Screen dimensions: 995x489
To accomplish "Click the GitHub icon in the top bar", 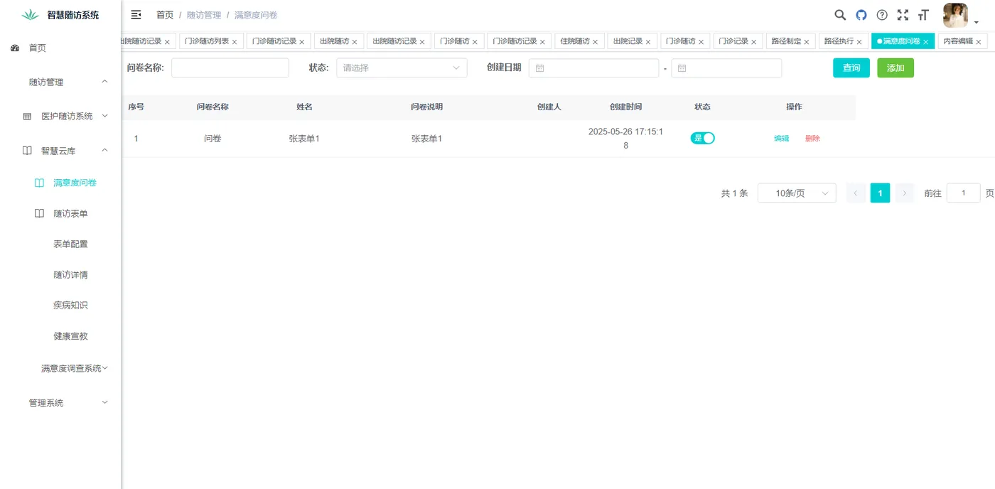I will click(861, 15).
